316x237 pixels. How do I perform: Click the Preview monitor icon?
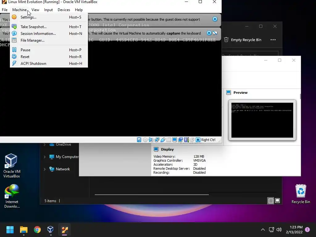click(229, 93)
